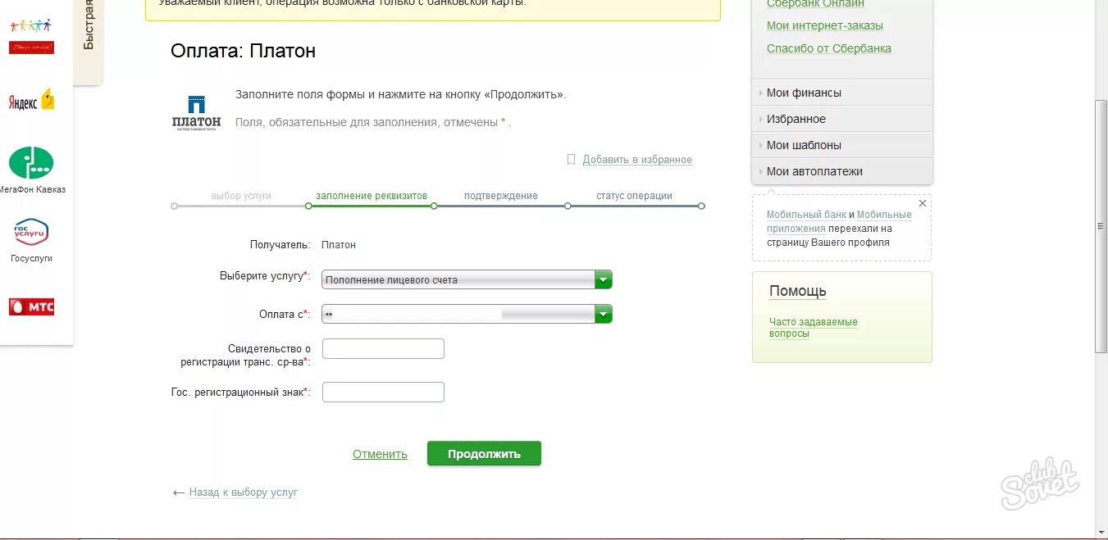This screenshot has height=540, width=1108.
Task: Click the back arrow beside 'Назад к выбору услуг'
Action: click(179, 492)
